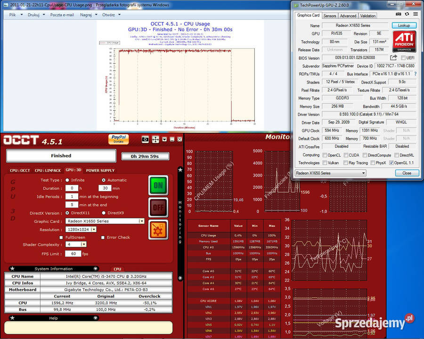Click the bus interface question mark icon
This screenshot has width=424, height=339.
tap(416, 74)
